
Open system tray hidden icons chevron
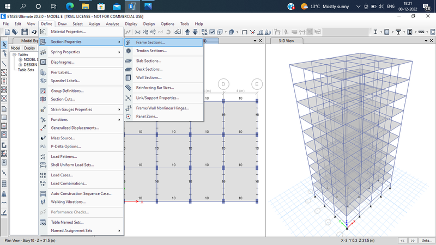point(358,6)
